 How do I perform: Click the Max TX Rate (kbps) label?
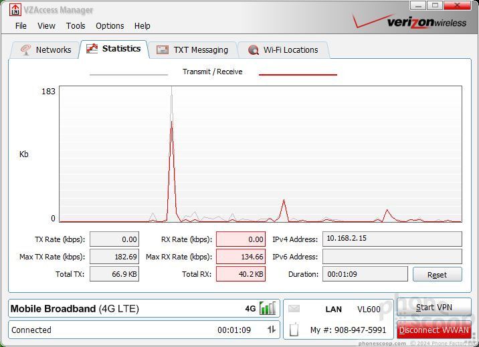pyautogui.click(x=52, y=257)
